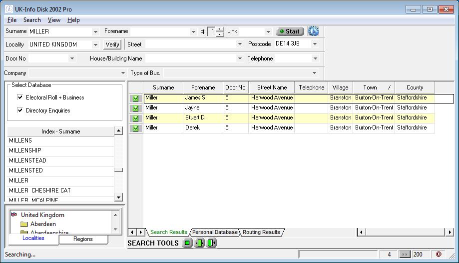
Task: Click green tick icon for Jayne row
Action: tap(135, 108)
